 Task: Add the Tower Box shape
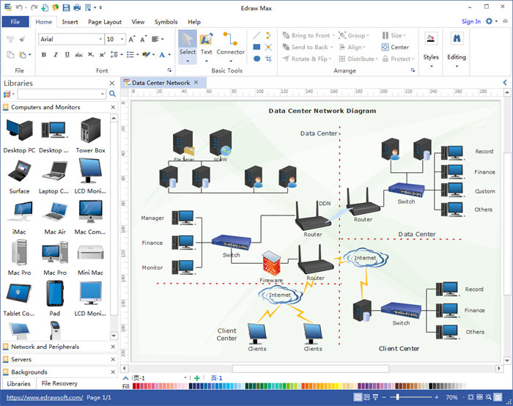click(x=90, y=135)
